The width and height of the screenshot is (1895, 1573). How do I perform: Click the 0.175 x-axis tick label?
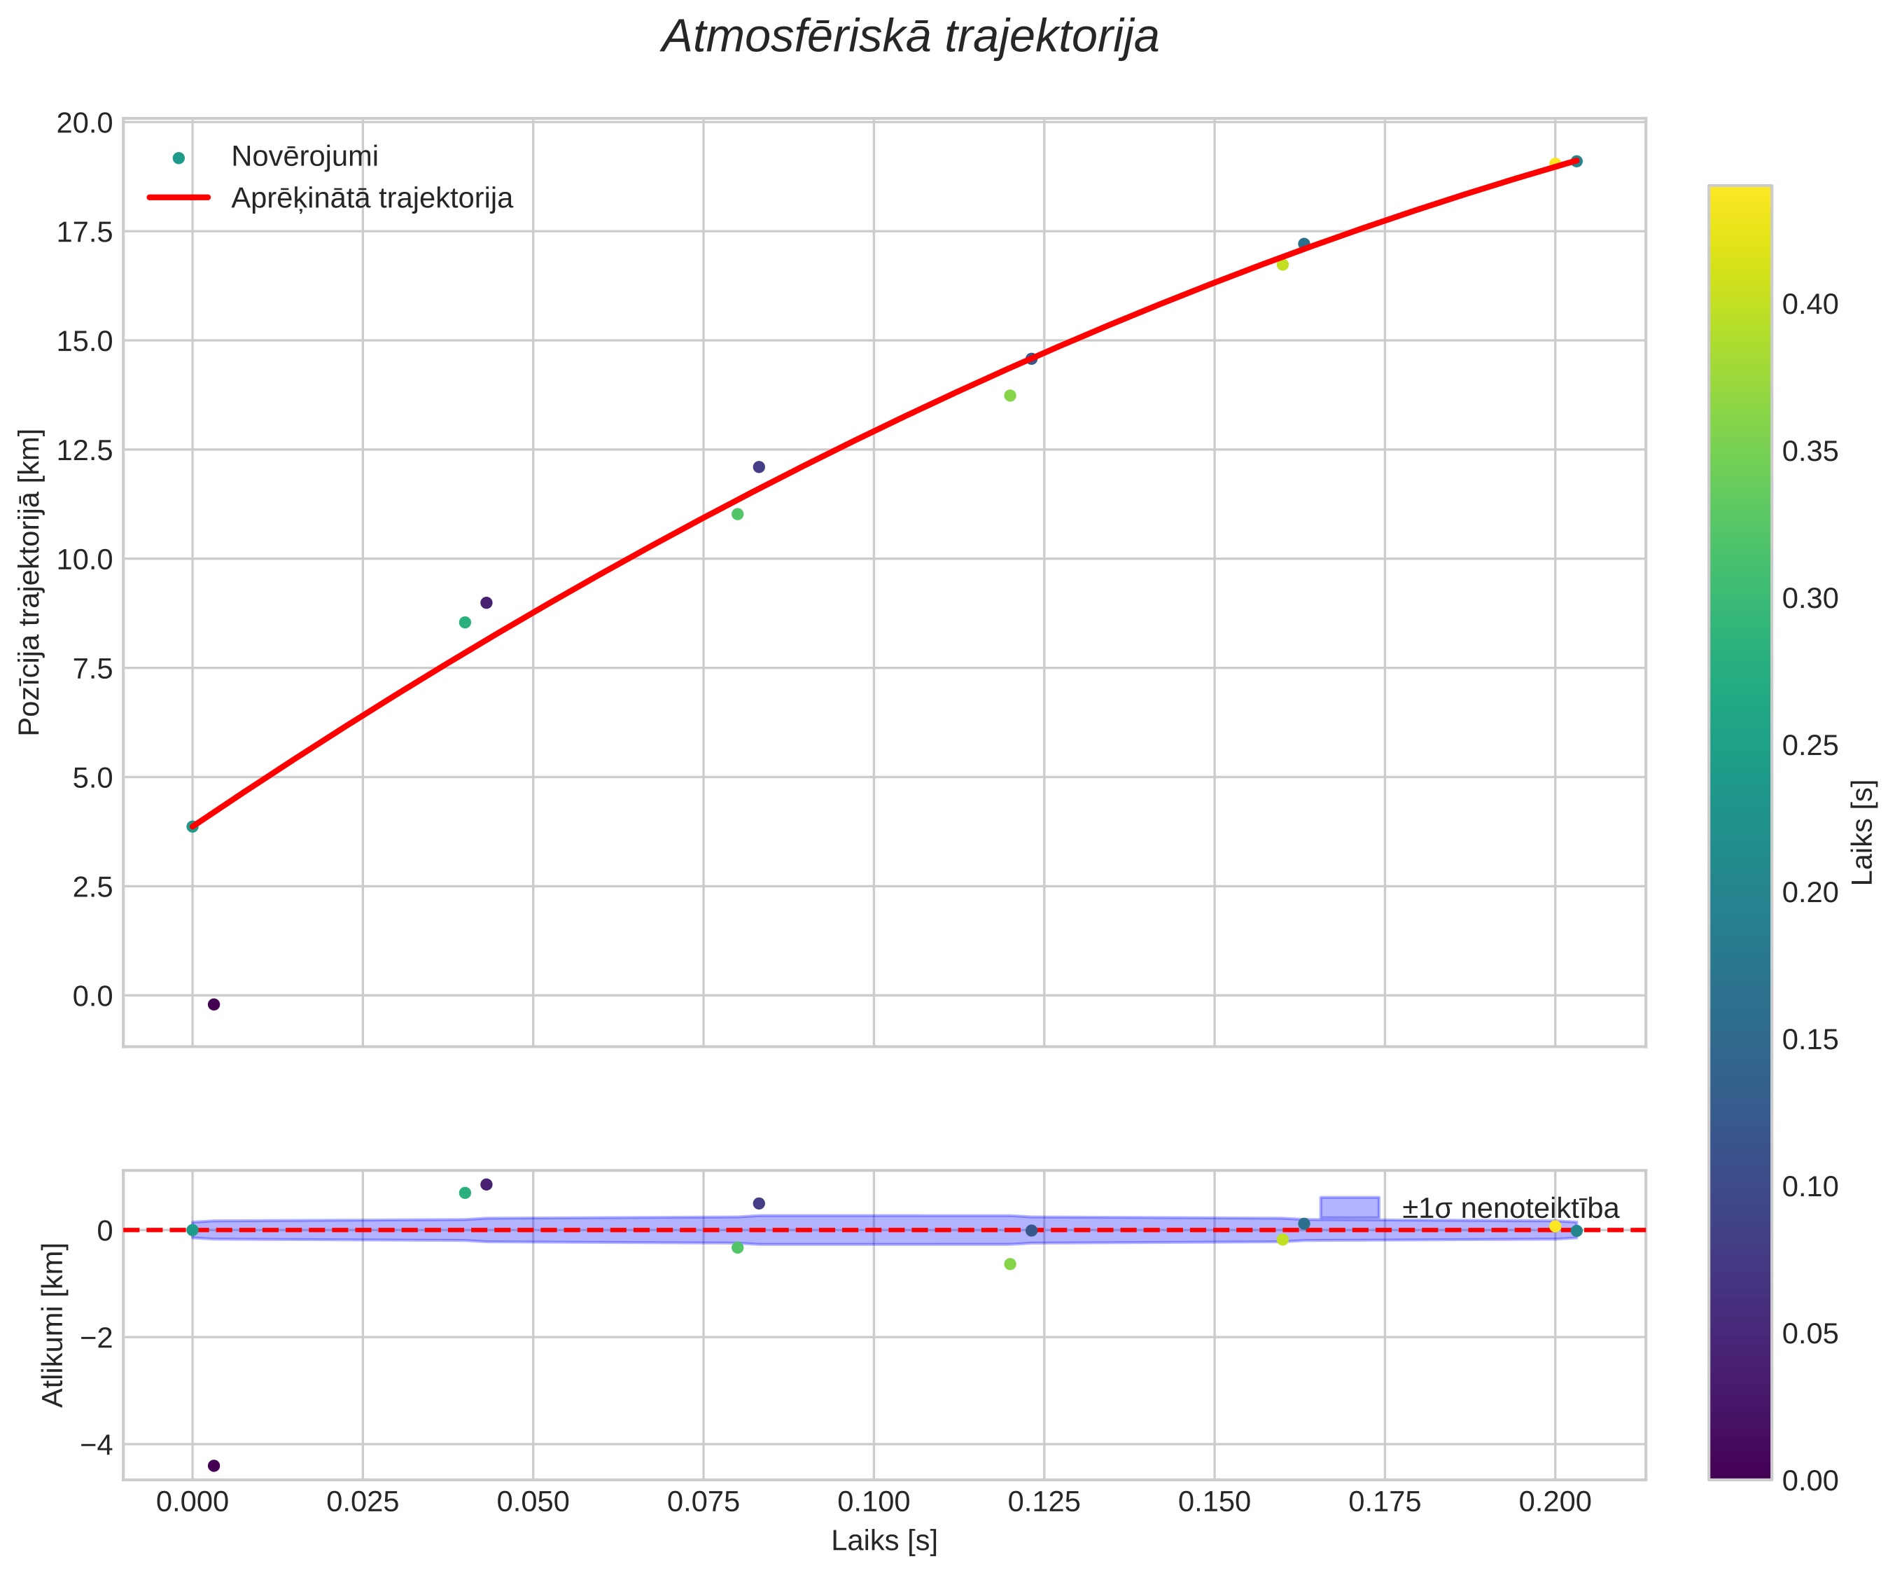pos(1385,1502)
